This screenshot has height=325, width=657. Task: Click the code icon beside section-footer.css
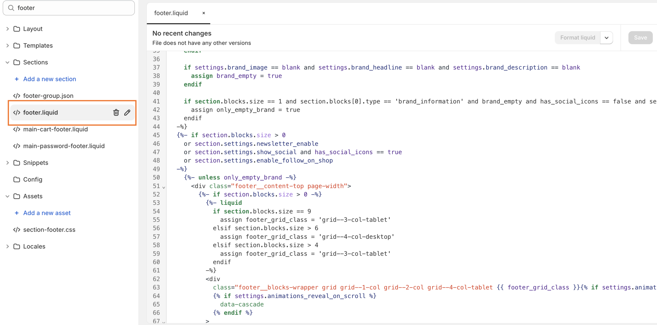tap(17, 230)
